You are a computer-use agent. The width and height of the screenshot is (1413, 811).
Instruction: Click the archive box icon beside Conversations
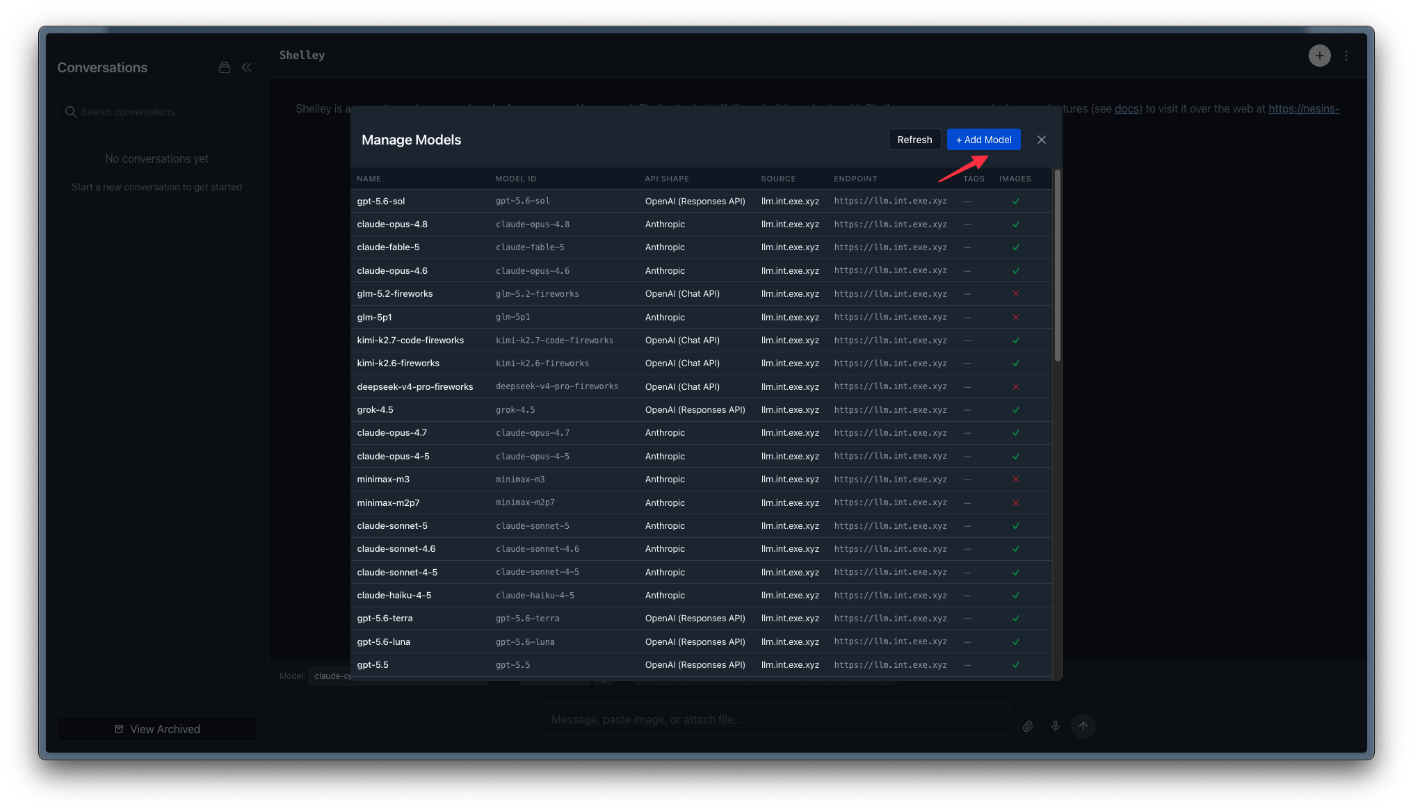point(224,67)
